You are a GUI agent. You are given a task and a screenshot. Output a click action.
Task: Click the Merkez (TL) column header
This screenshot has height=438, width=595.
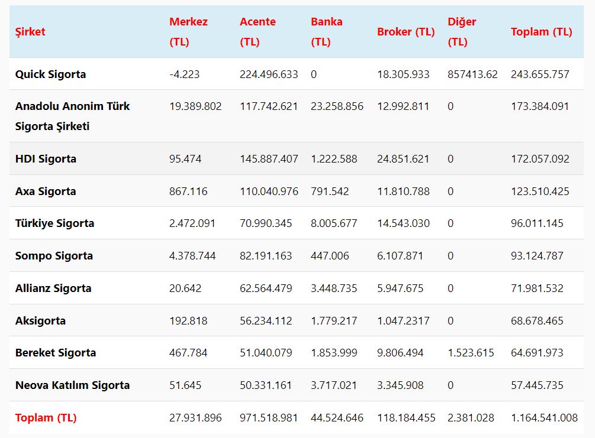[188, 32]
